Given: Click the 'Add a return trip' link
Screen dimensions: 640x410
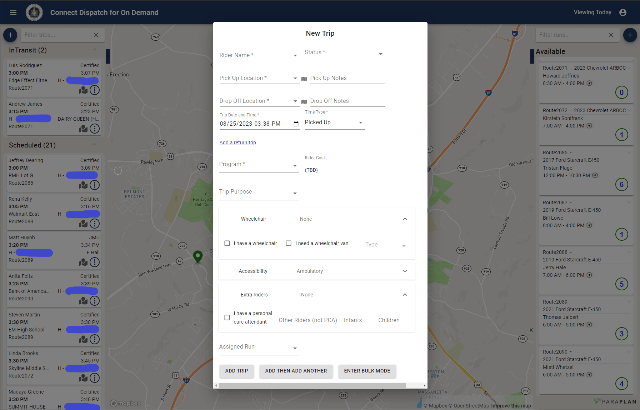Looking at the screenshot, I should coord(238,142).
